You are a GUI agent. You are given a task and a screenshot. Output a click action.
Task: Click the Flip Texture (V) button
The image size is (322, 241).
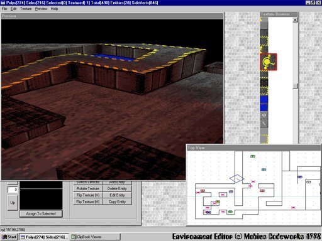click(x=88, y=195)
